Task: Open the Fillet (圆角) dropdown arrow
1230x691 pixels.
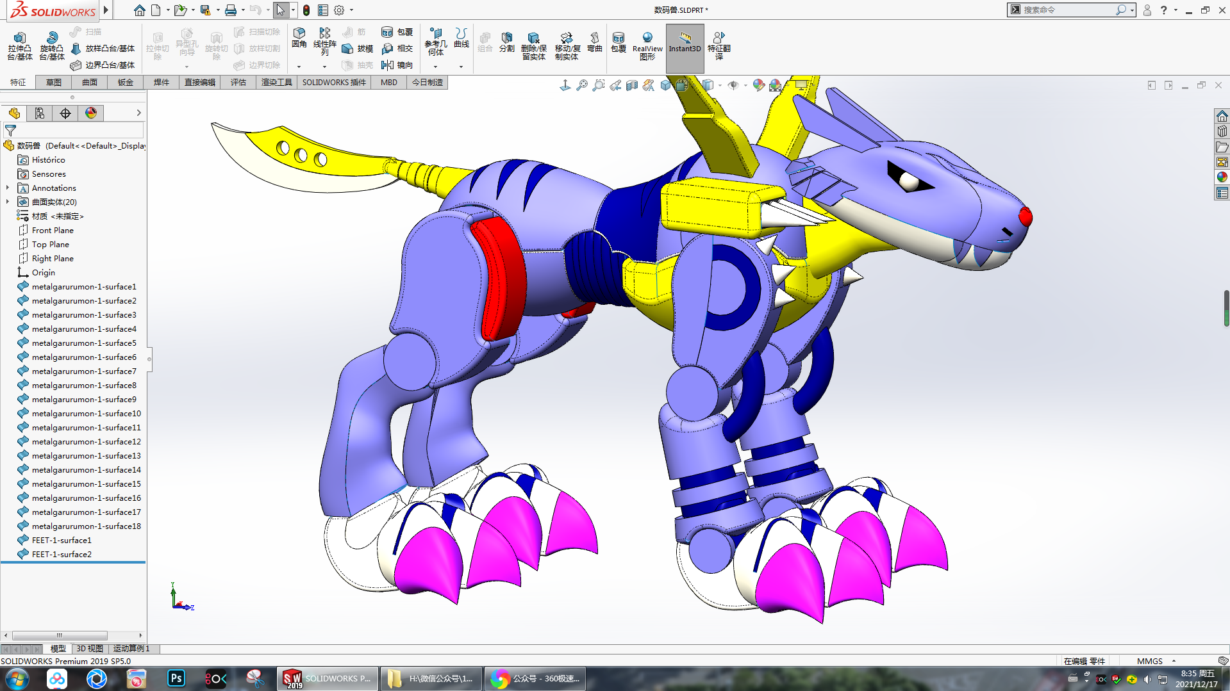Action: click(x=299, y=67)
